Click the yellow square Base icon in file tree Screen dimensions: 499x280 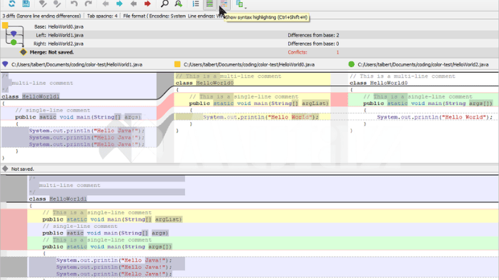click(5, 26)
